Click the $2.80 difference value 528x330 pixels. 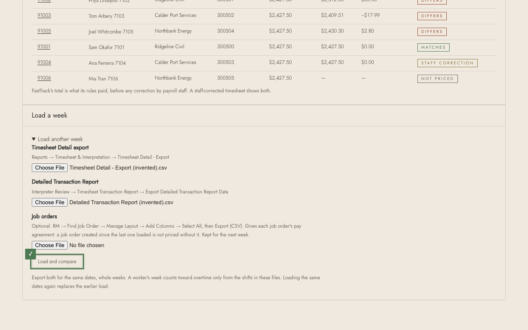tap(368, 31)
